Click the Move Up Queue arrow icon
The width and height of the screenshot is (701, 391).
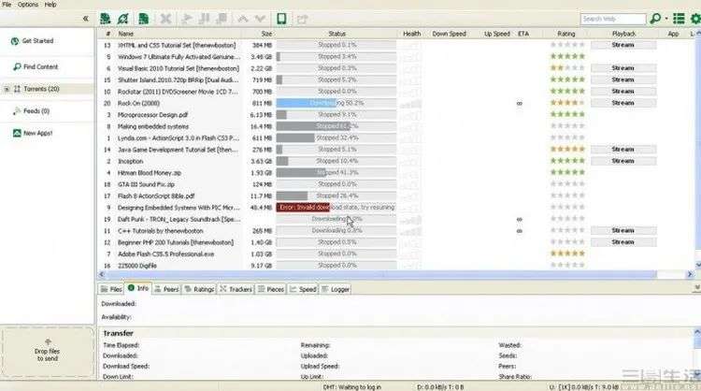pyautogui.click(x=243, y=19)
